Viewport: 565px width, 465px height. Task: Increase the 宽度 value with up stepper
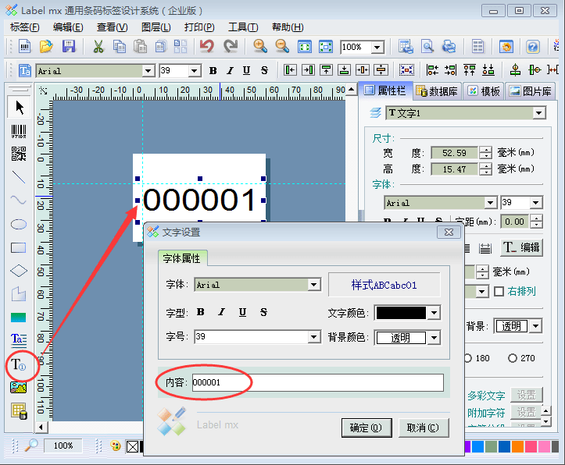pyautogui.click(x=486, y=150)
